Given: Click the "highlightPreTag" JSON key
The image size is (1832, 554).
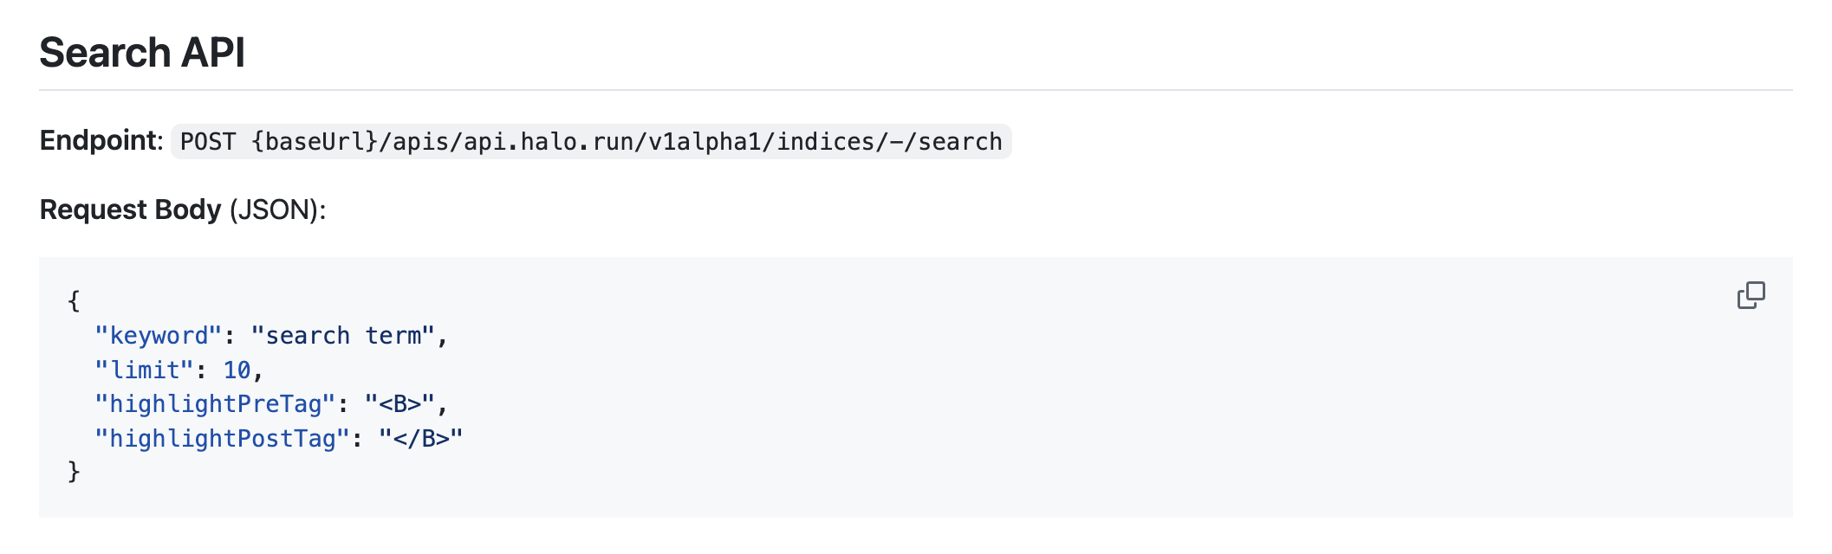Looking at the screenshot, I should tap(215, 404).
